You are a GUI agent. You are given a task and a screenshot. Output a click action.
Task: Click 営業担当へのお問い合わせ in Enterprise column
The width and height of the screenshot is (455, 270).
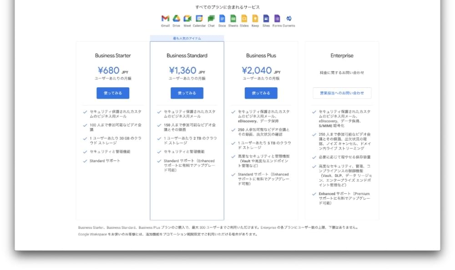342,92
